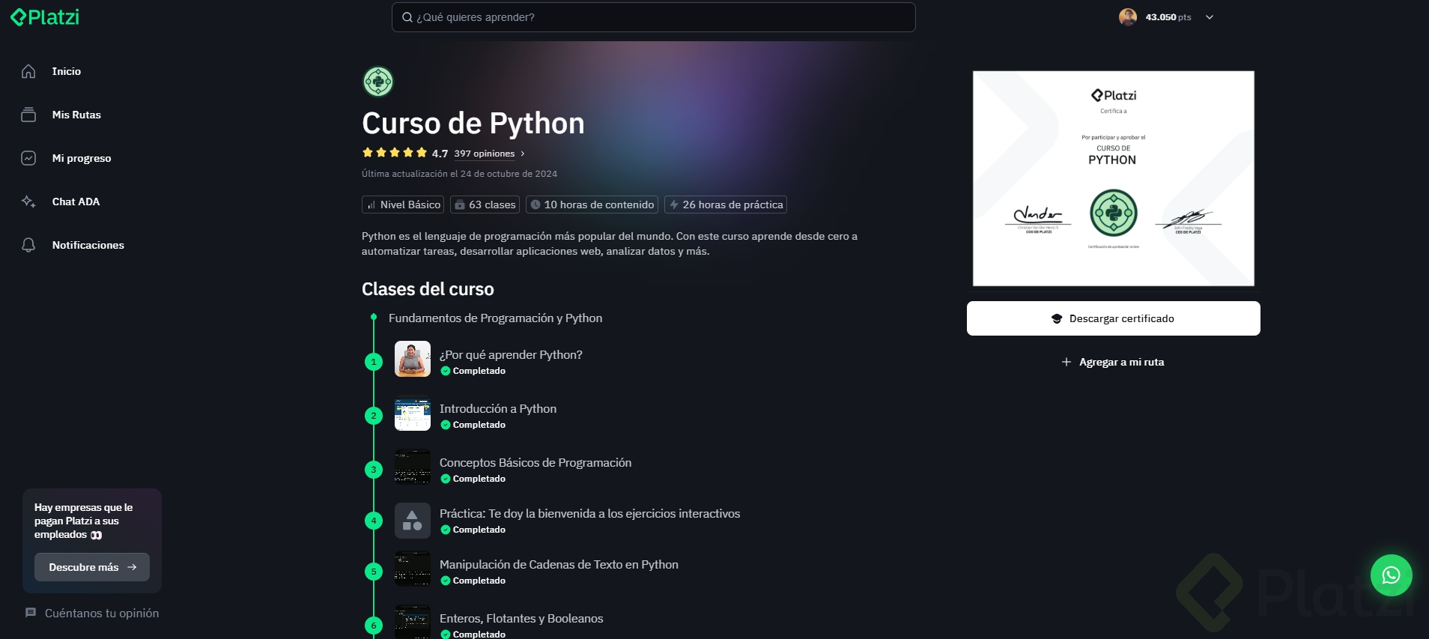Open class Manipulación de Cadenas de Texto

(559, 565)
